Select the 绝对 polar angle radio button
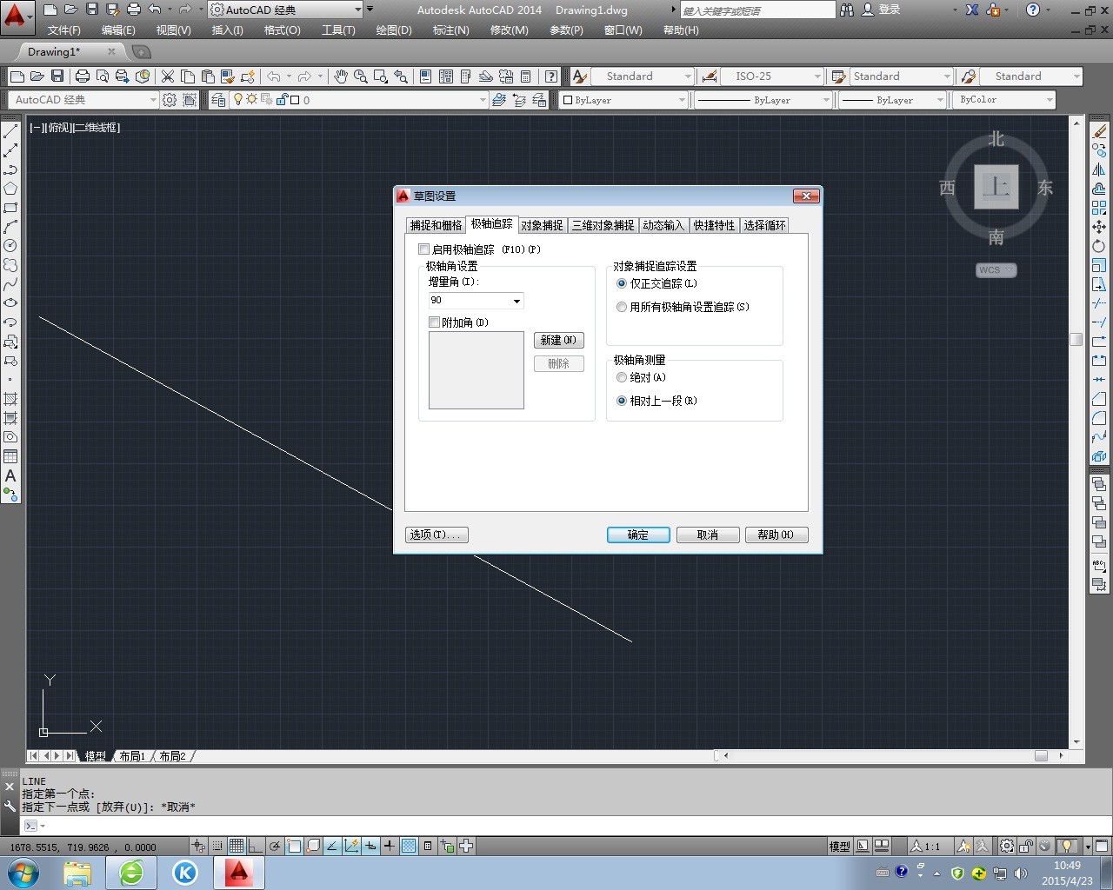This screenshot has width=1113, height=890. tap(622, 377)
